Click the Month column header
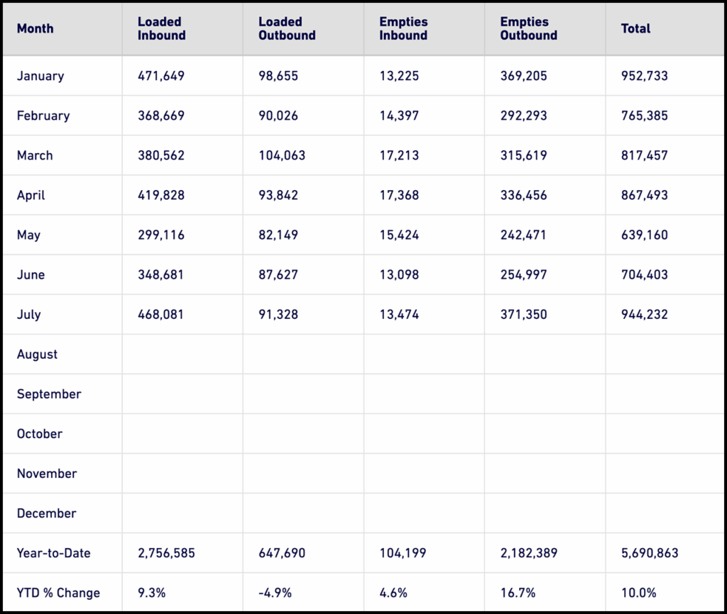 [x=35, y=29]
